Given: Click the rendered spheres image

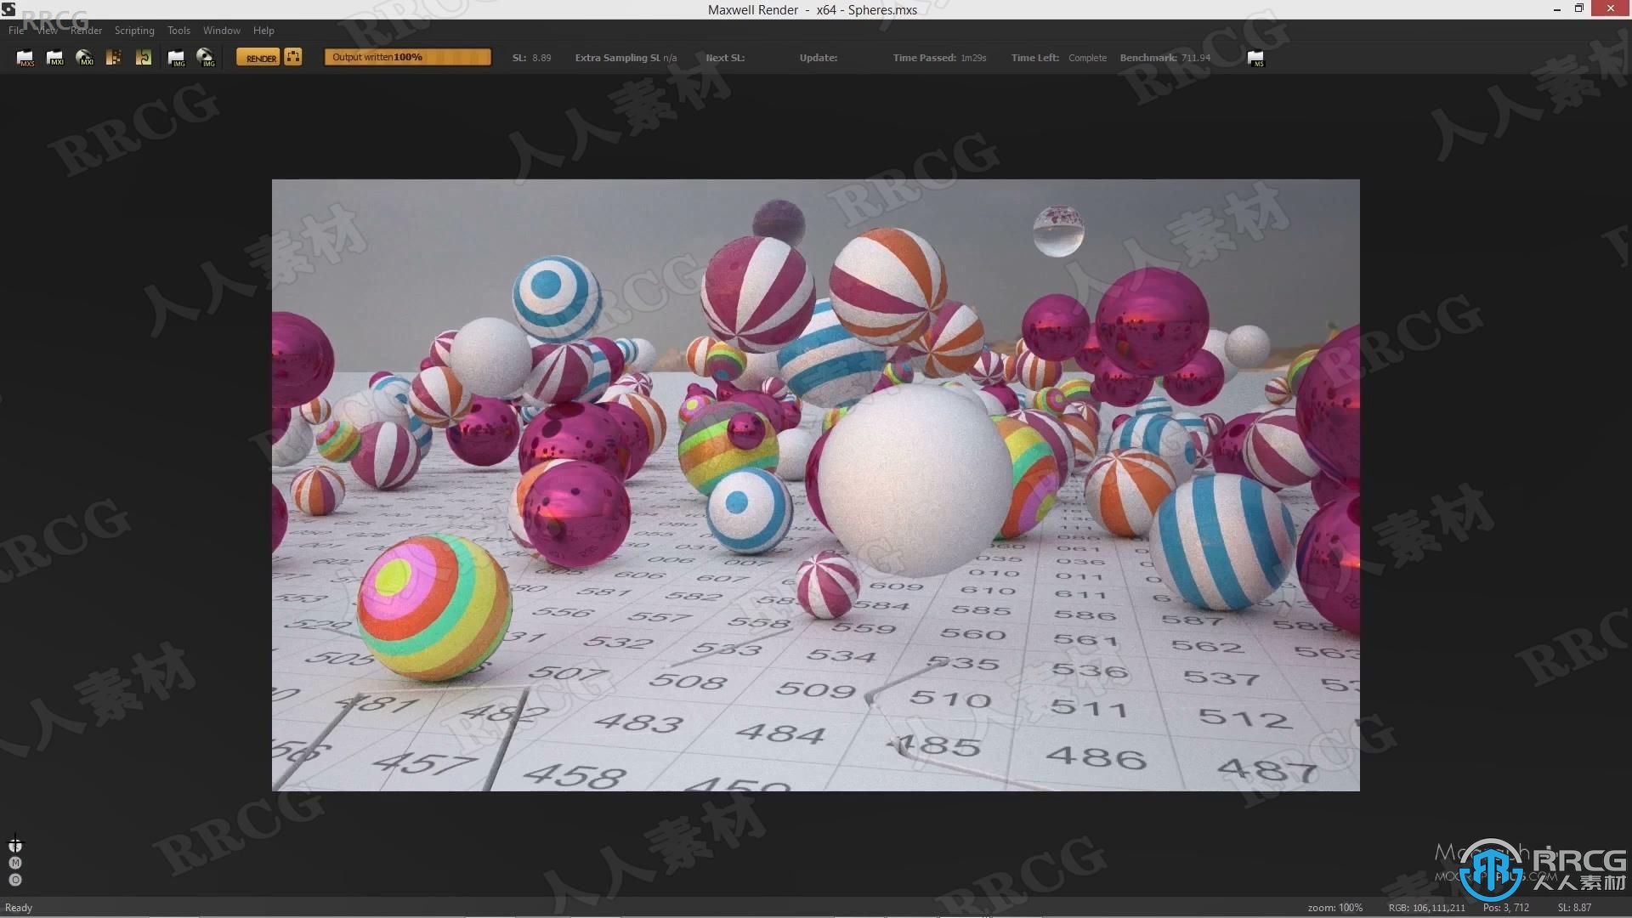Looking at the screenshot, I should 815,484.
